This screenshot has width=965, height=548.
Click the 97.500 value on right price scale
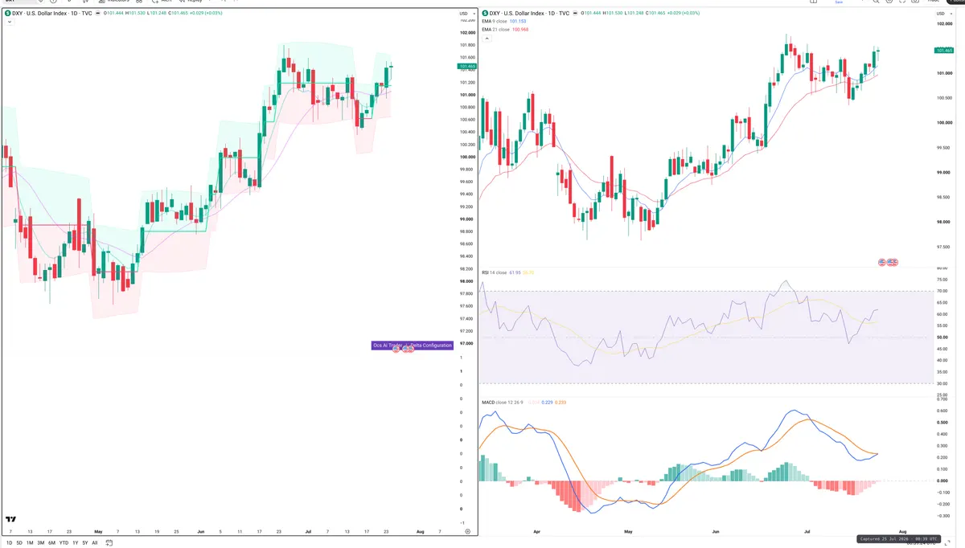tap(942, 247)
